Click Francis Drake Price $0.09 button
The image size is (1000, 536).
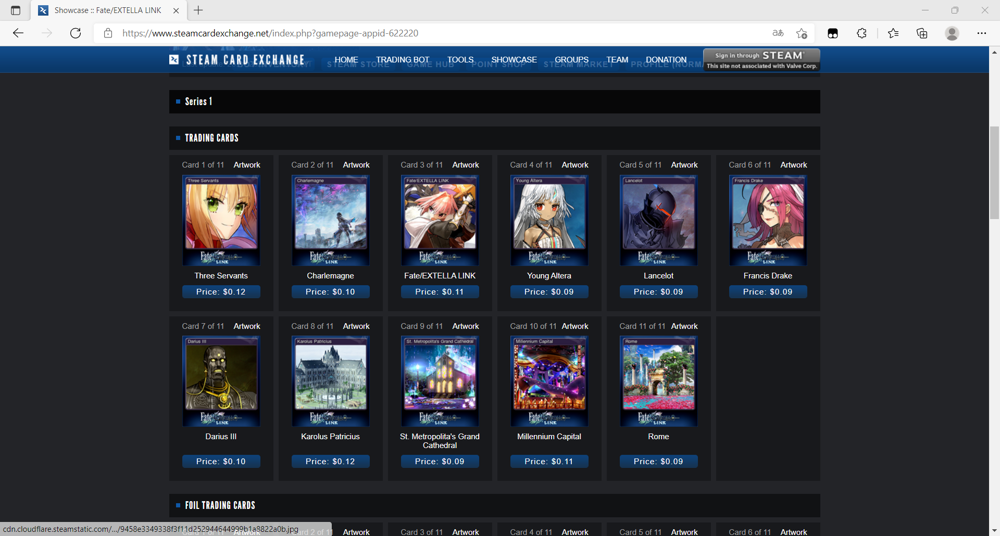pyautogui.click(x=768, y=292)
